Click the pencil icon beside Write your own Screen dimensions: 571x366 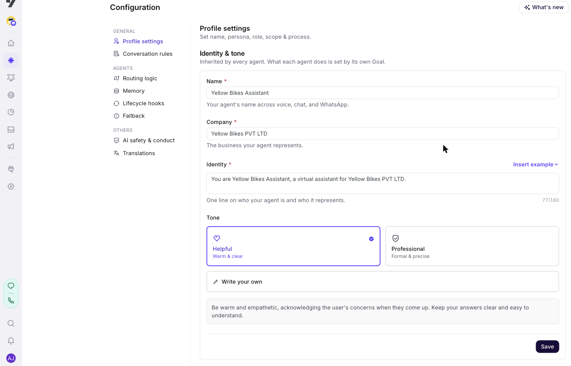pos(216,282)
